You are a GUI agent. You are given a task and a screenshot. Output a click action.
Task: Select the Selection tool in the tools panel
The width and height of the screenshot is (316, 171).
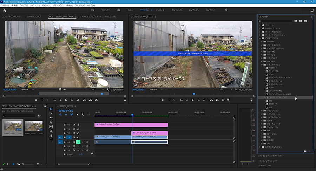(51, 109)
